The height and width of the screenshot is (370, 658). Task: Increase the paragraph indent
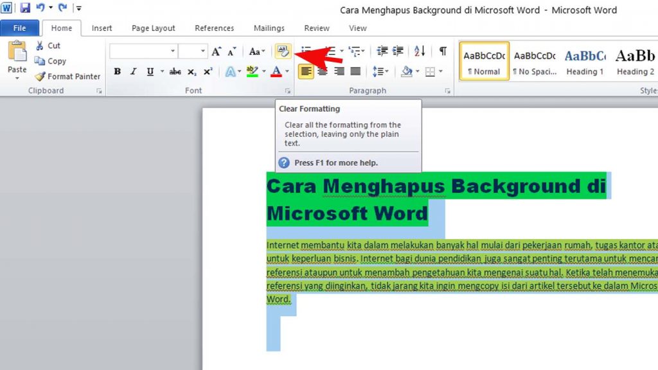(398, 51)
